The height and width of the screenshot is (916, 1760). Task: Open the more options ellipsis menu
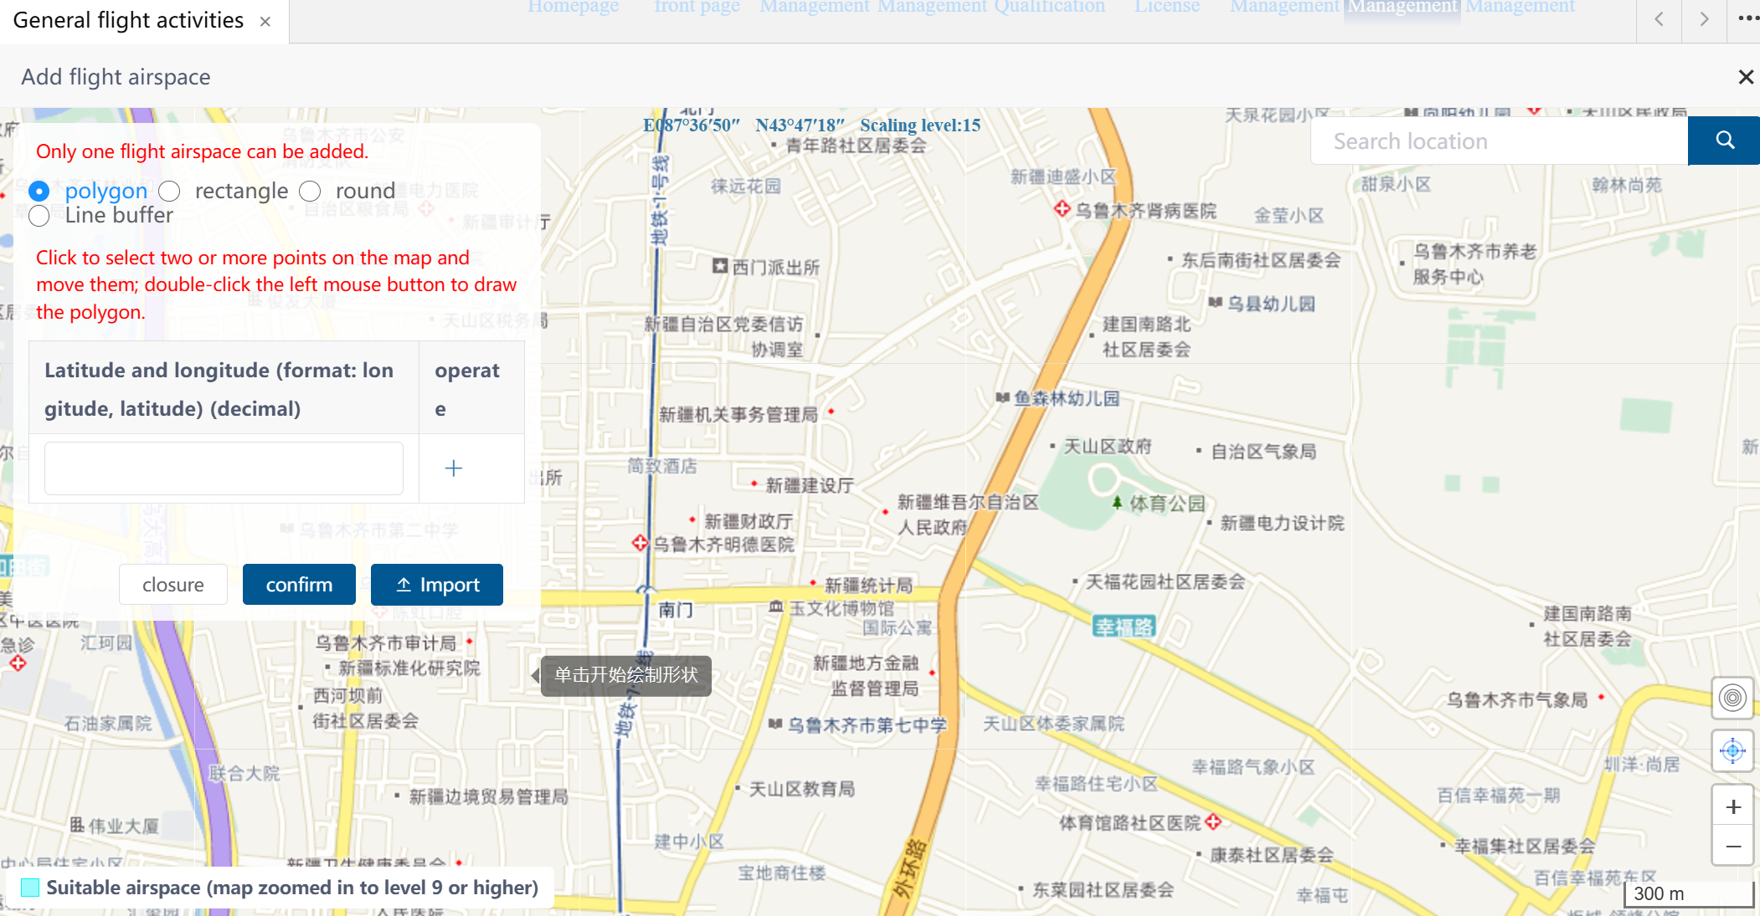tap(1747, 18)
